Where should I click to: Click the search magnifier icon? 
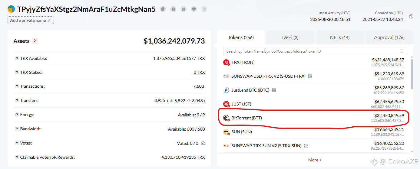coord(402,51)
